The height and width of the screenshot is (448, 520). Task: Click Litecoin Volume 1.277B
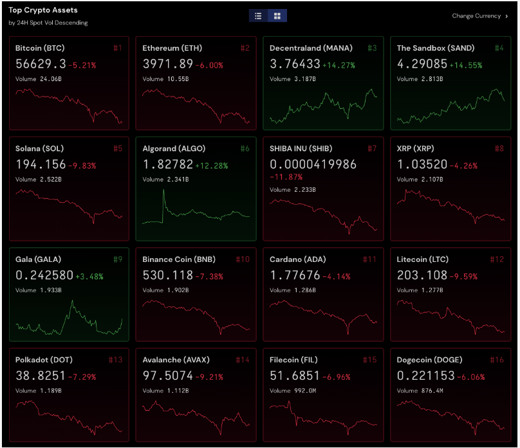pyautogui.click(x=420, y=290)
